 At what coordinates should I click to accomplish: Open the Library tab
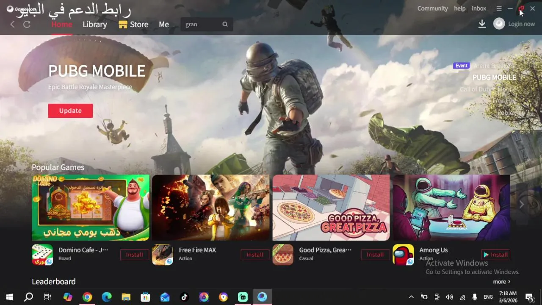point(95,24)
